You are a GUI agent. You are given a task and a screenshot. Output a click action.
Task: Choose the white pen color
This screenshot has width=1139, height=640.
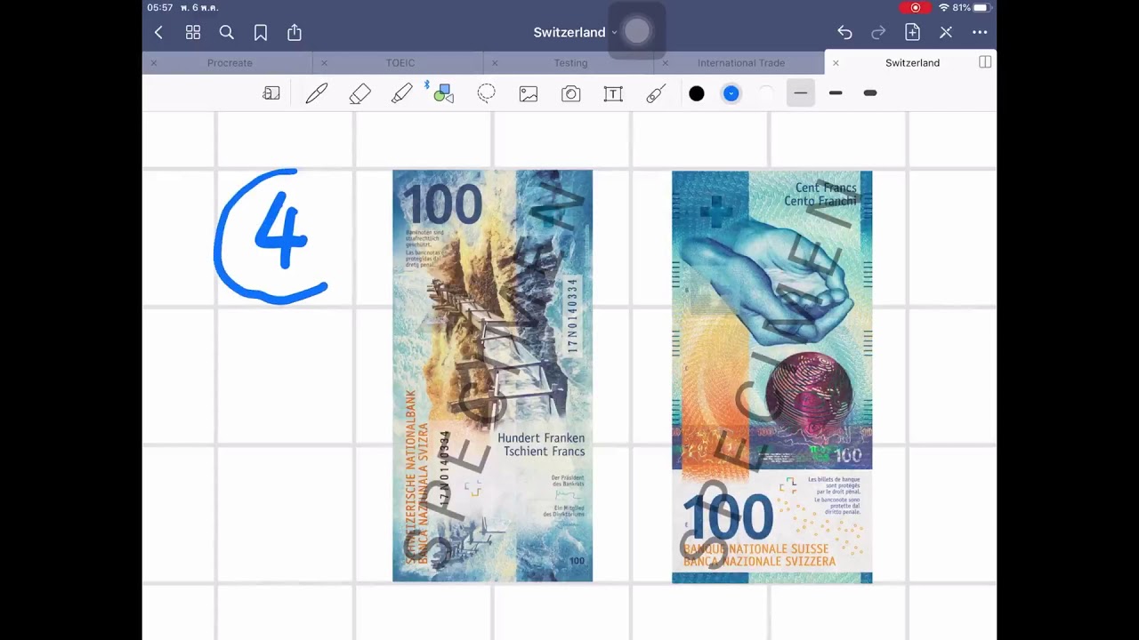(766, 93)
